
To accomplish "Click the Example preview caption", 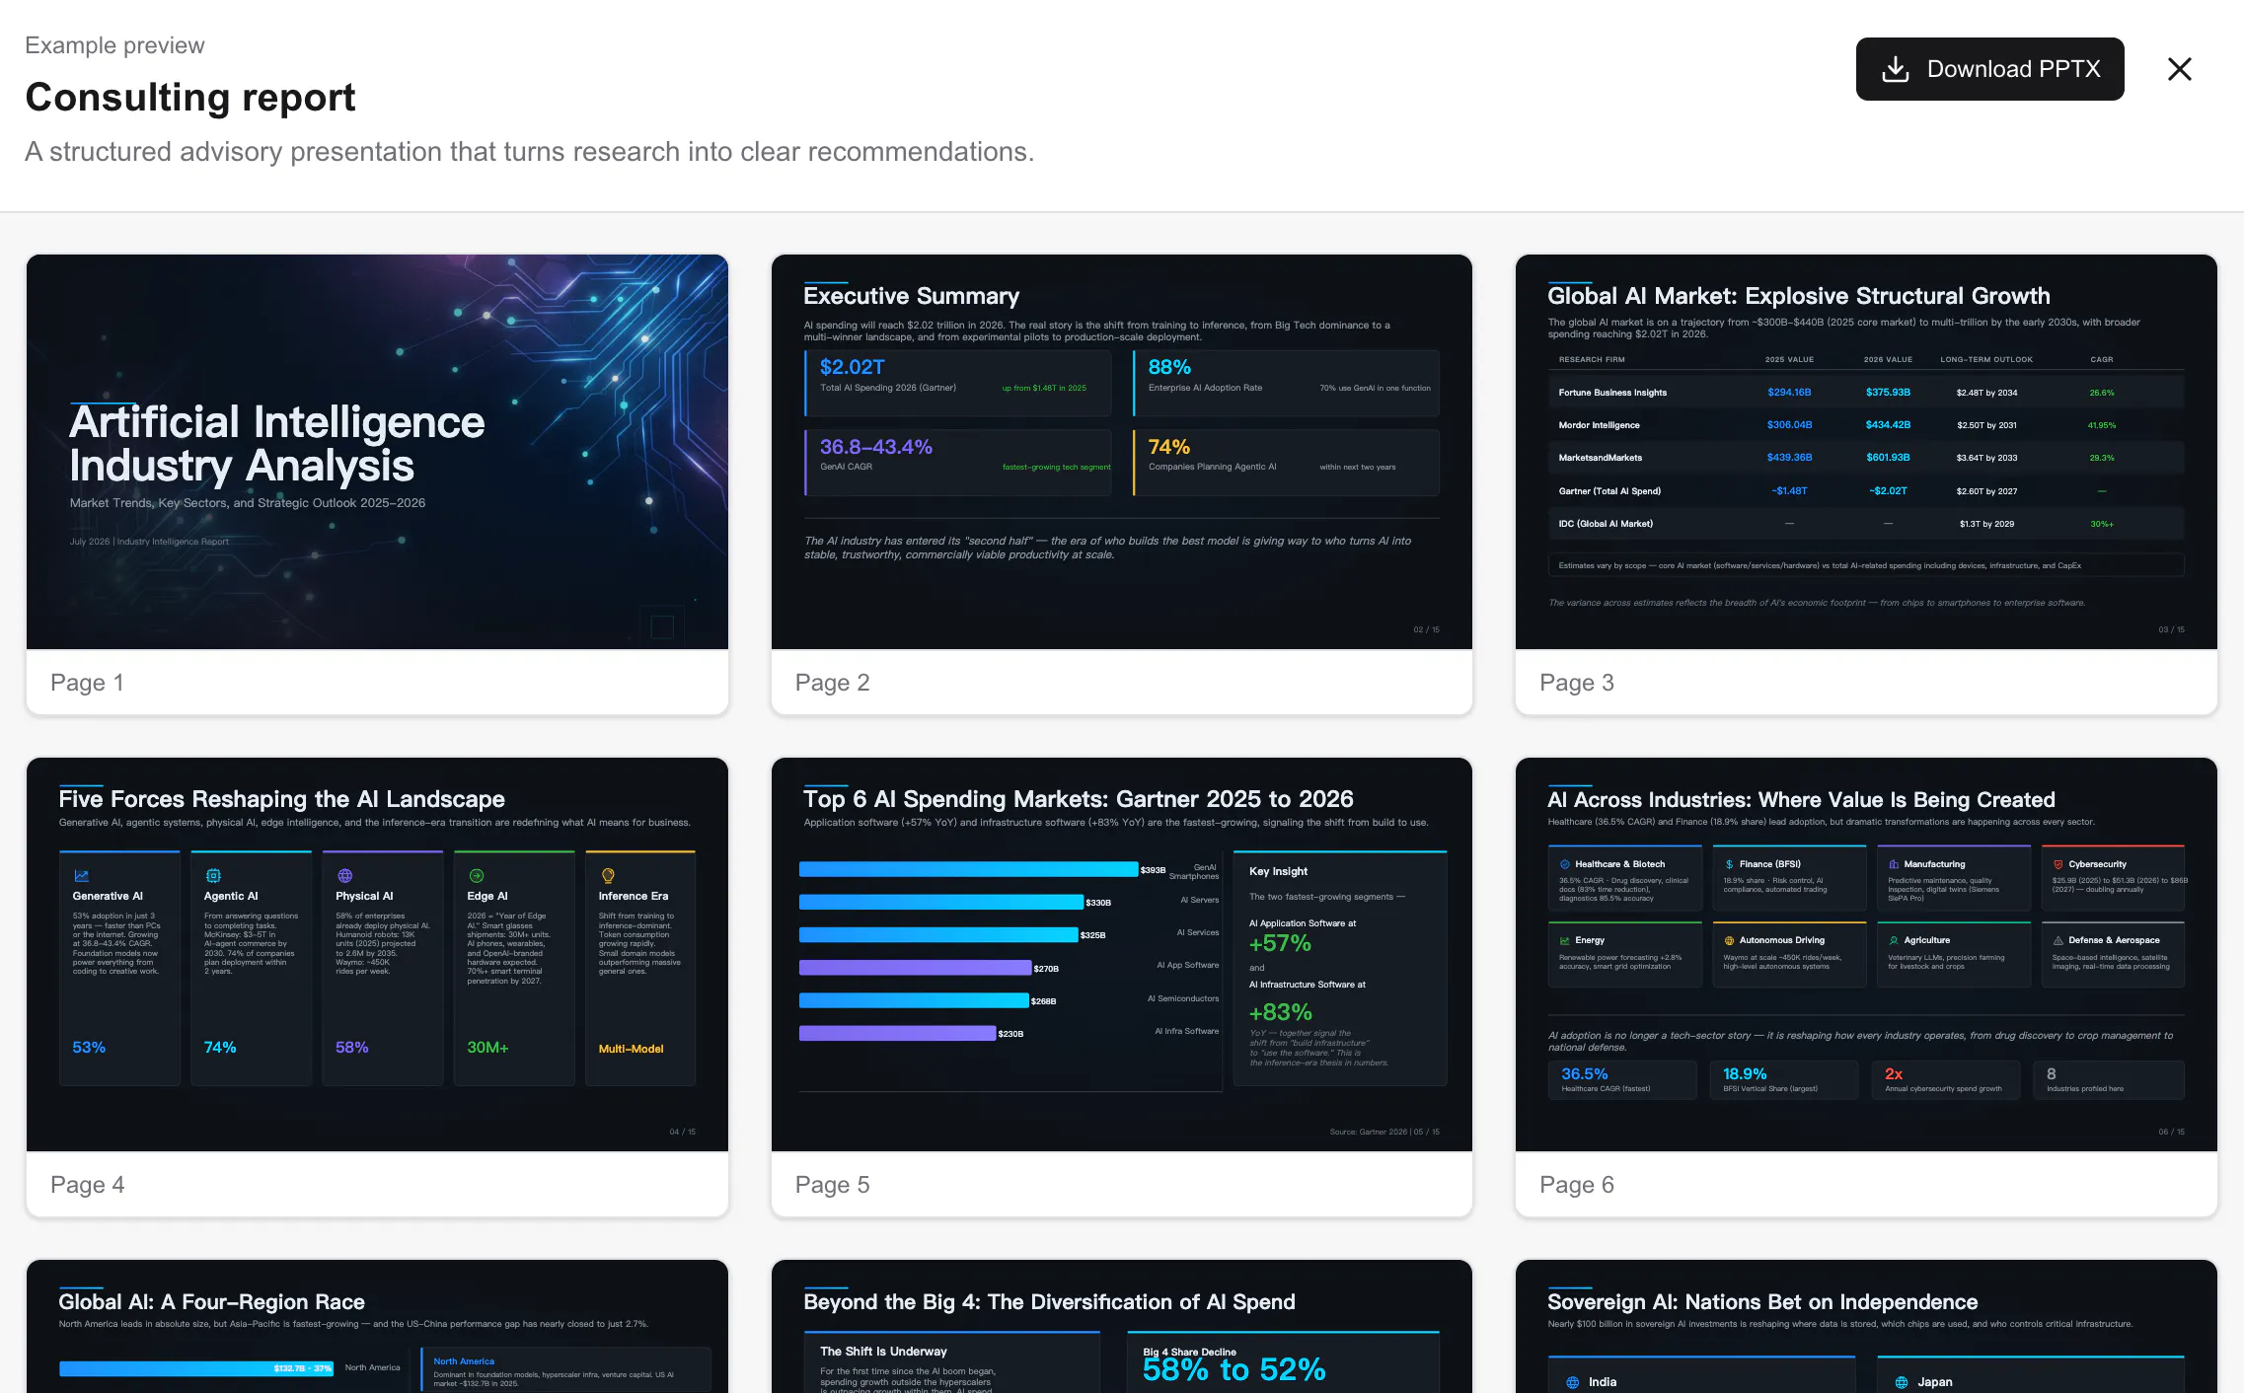I will [x=114, y=45].
